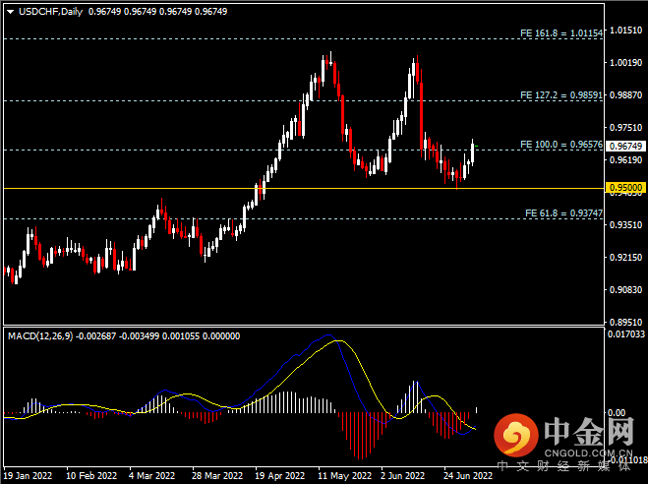This screenshot has width=648, height=484.
Task: Click the MACD scale value 0.017033
Action: [x=626, y=333]
